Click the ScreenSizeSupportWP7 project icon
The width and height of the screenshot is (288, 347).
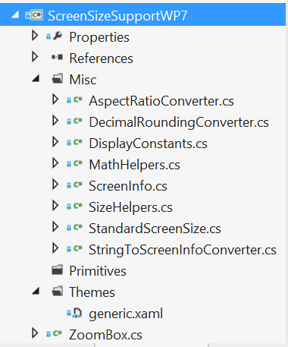34,15
